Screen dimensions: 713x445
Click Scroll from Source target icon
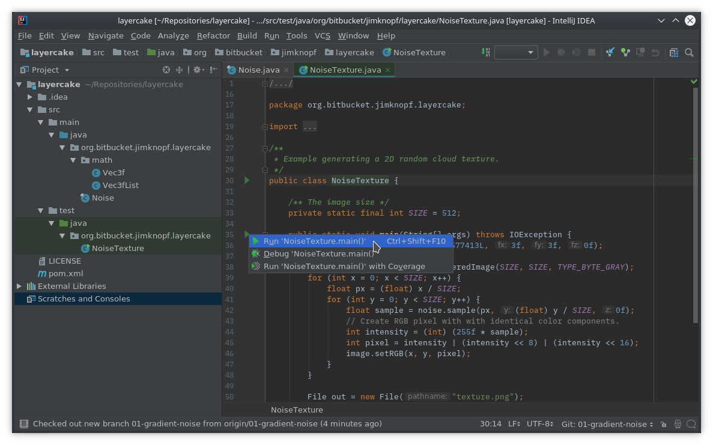[166, 70]
